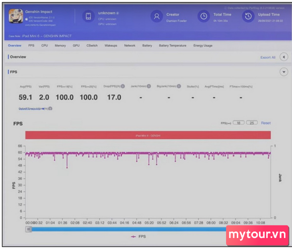The width and height of the screenshot is (292, 250).
Task: Toggle FPS series in chart legend
Action: (139, 236)
